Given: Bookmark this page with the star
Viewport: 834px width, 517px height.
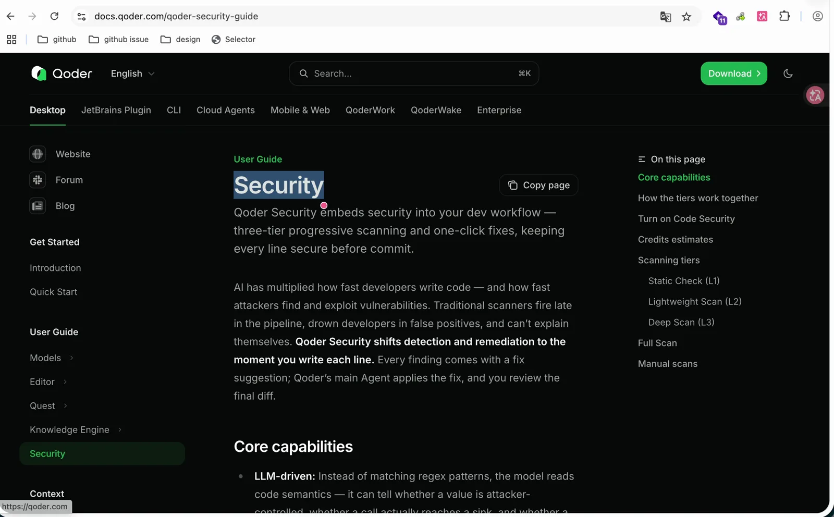Looking at the screenshot, I should click(686, 17).
